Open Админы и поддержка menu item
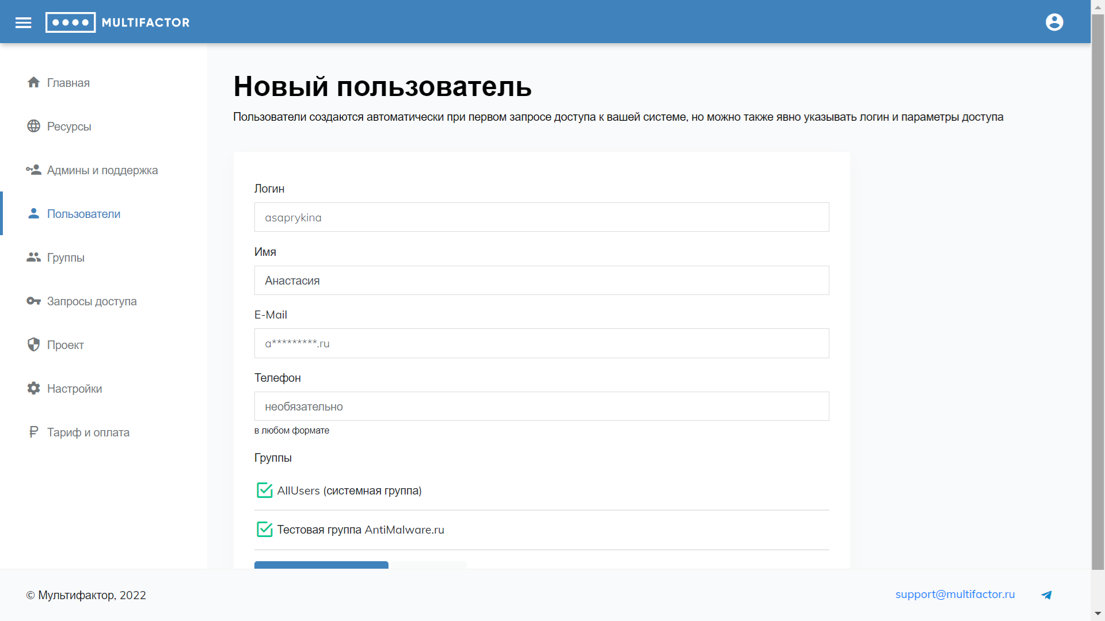The width and height of the screenshot is (1105, 621). coord(102,170)
